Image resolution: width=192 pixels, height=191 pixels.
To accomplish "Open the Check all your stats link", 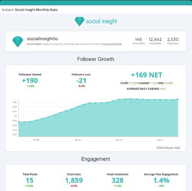I will click(x=168, y=148).
